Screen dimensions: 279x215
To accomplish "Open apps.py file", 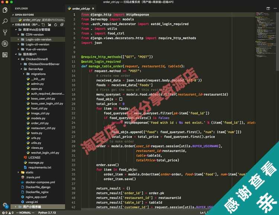I will pos(38,89).
